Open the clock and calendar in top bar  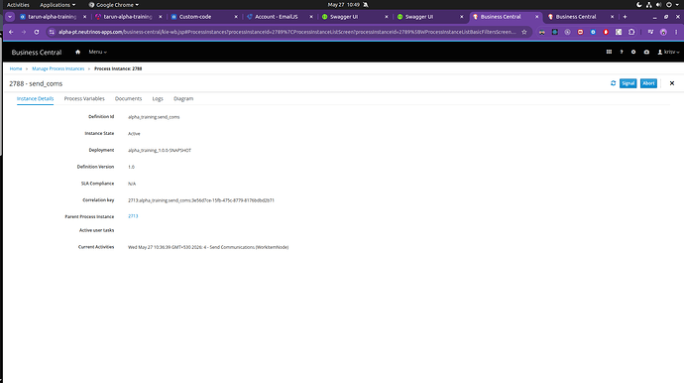[x=344, y=5]
